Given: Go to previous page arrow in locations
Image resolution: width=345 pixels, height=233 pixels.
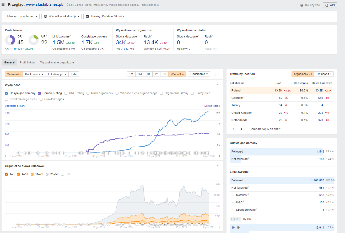Looking at the screenshot, I should pos(233,129).
